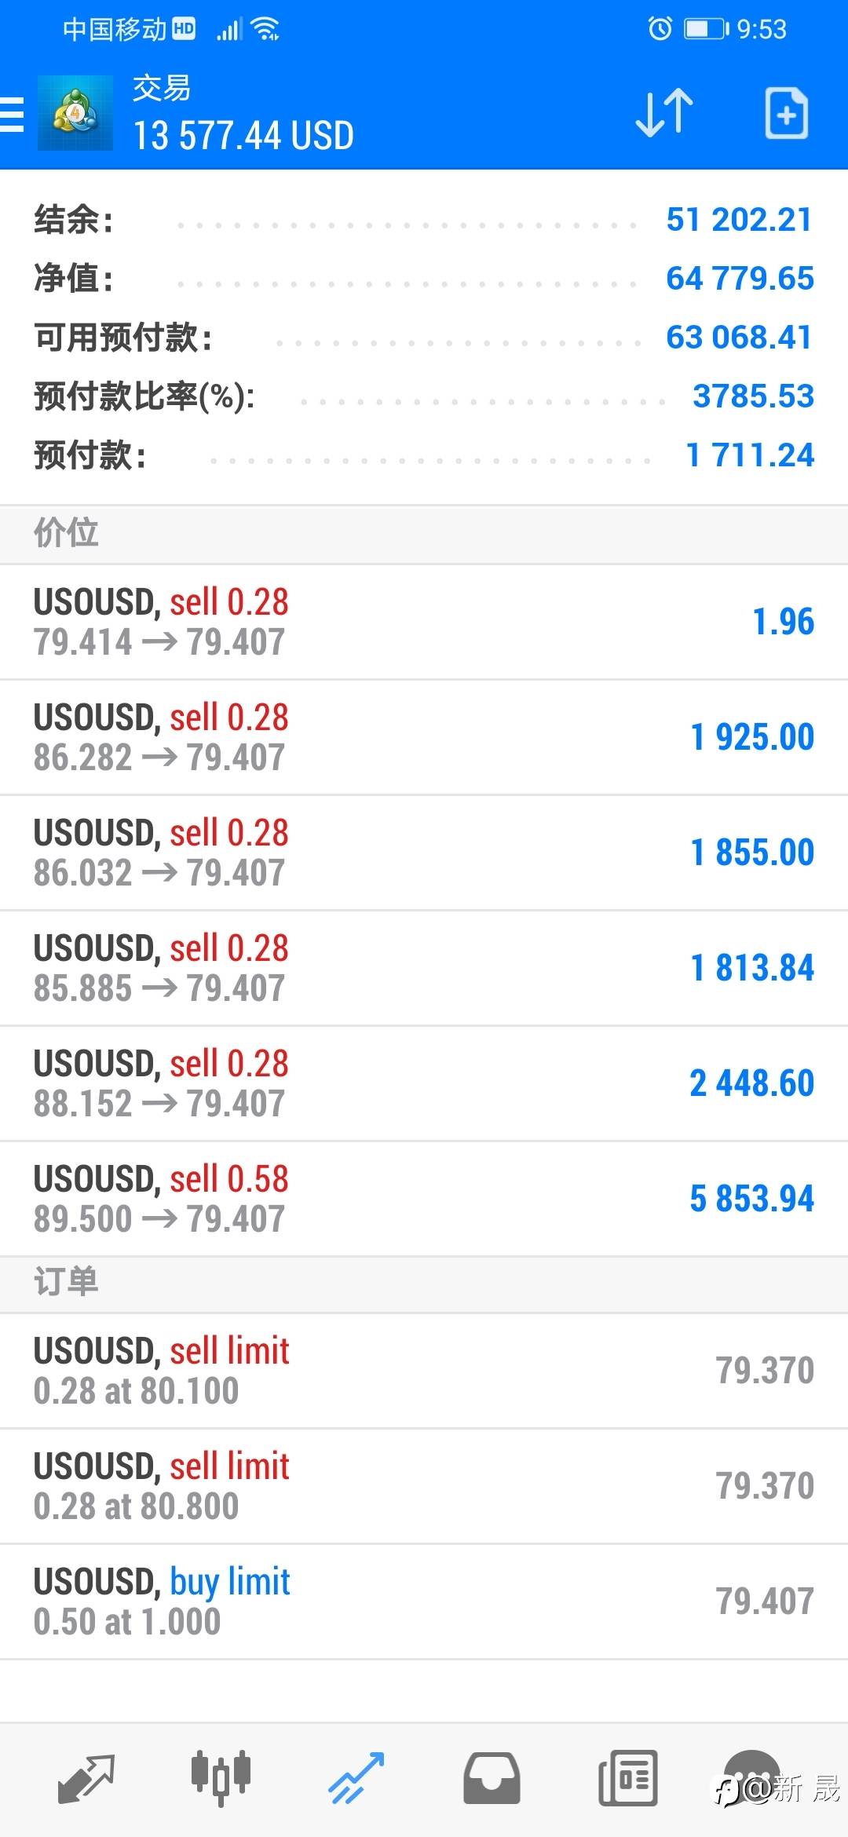Select the USOUSD sell position at 79.414
The image size is (848, 1837).
[424, 622]
